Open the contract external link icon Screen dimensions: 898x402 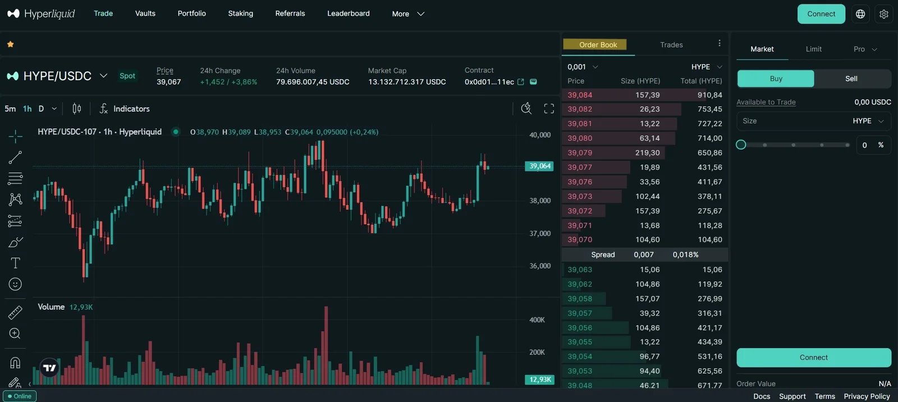click(521, 82)
